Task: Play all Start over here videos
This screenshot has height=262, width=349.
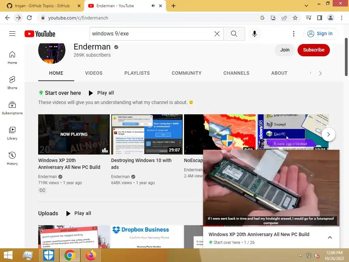Action: [x=102, y=93]
